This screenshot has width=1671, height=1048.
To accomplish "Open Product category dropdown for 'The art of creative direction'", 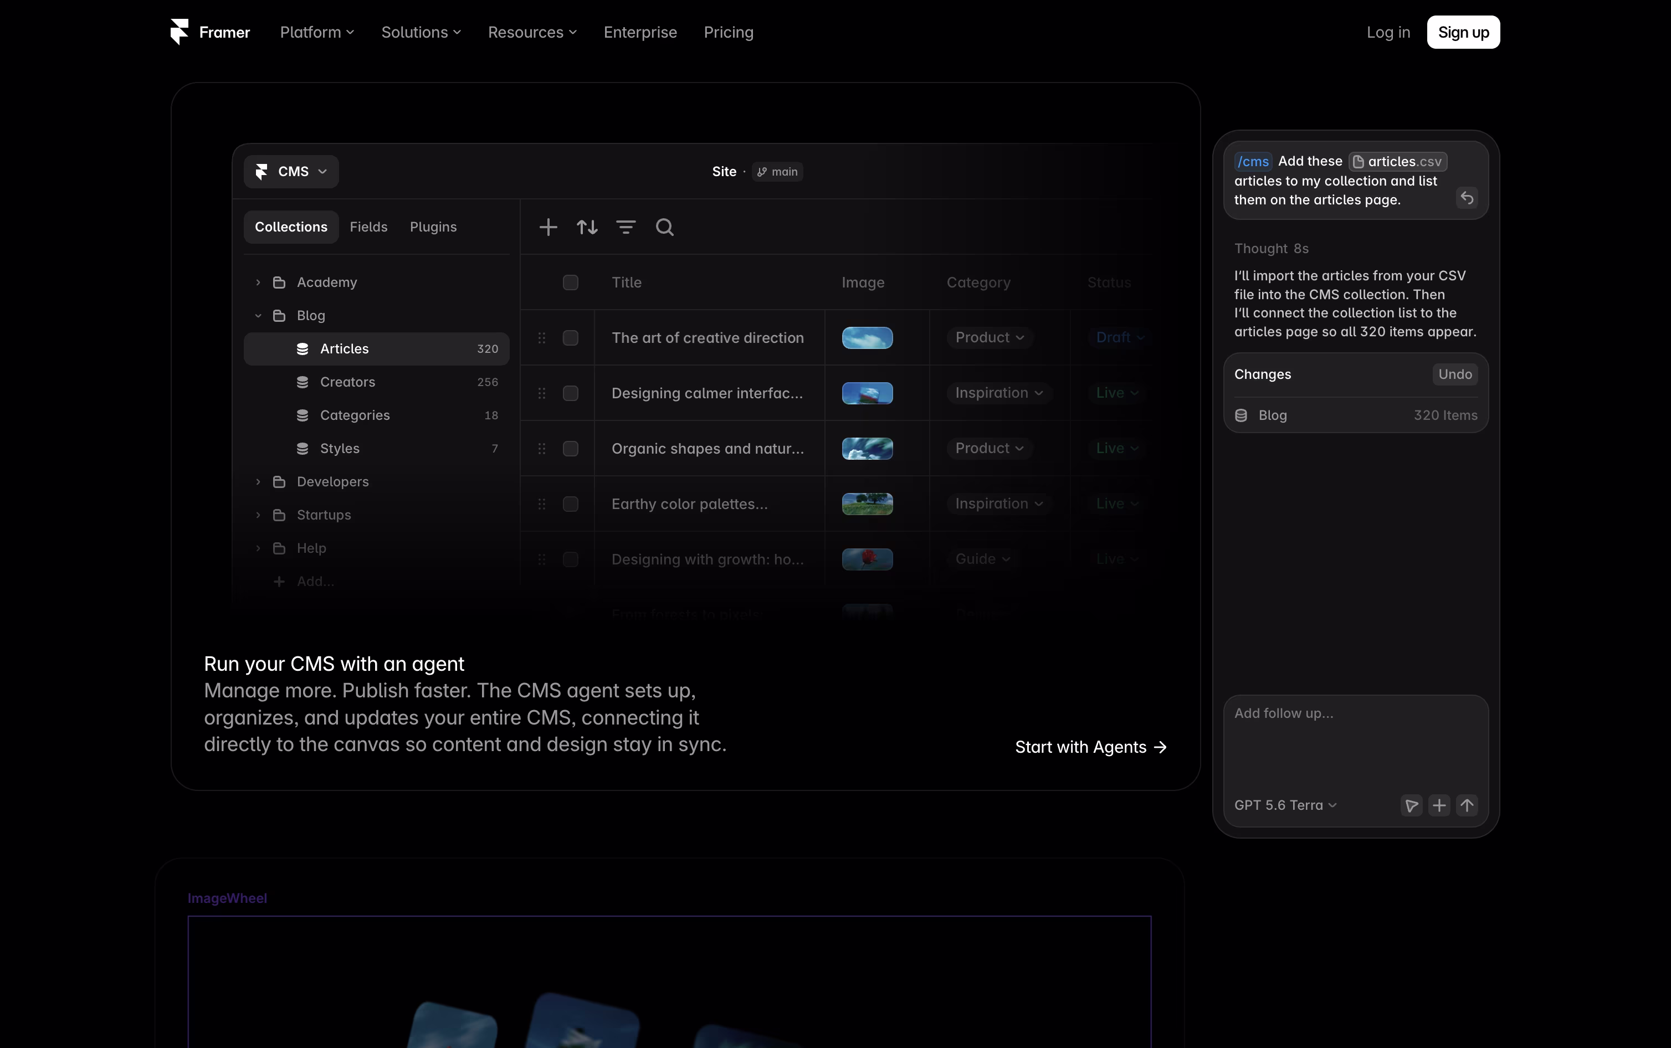I will click(x=990, y=337).
